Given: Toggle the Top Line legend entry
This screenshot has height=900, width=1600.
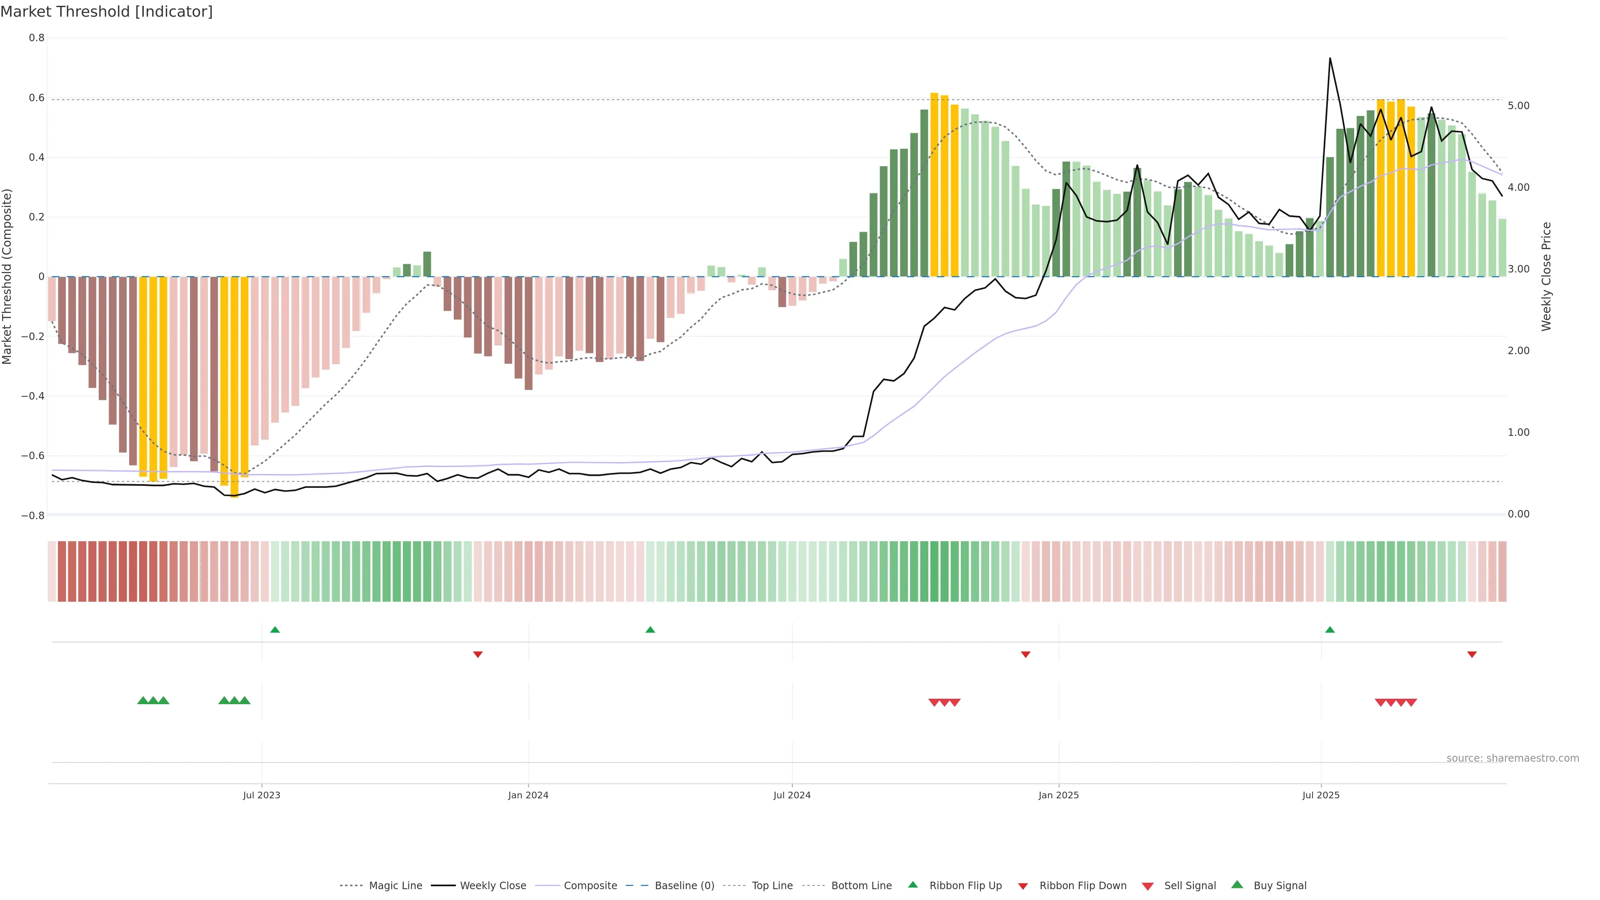Looking at the screenshot, I should tap(772, 886).
